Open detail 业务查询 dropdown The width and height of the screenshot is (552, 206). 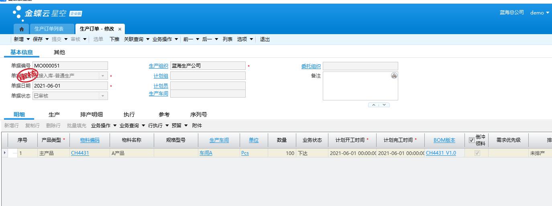132,126
